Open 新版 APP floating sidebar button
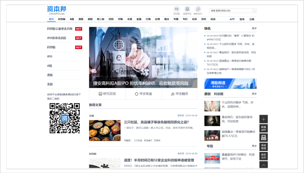Image resolution: width=304 pixels, height=173 pixels. pyautogui.click(x=263, y=129)
